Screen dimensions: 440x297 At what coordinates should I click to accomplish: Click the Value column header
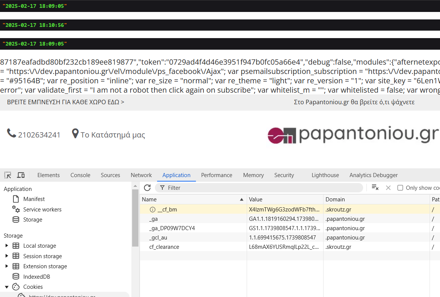285,199
